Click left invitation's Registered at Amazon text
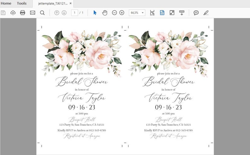This screenshot has width=250, height=155. [x=82, y=136]
